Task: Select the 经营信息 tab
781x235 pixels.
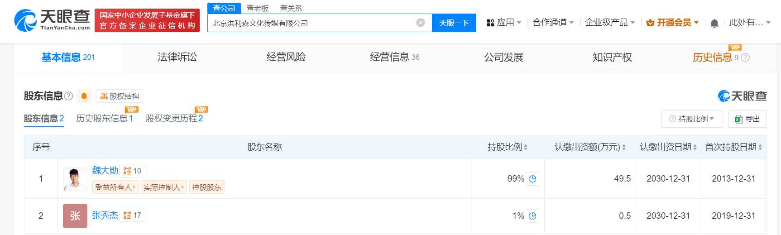Action: (395, 57)
